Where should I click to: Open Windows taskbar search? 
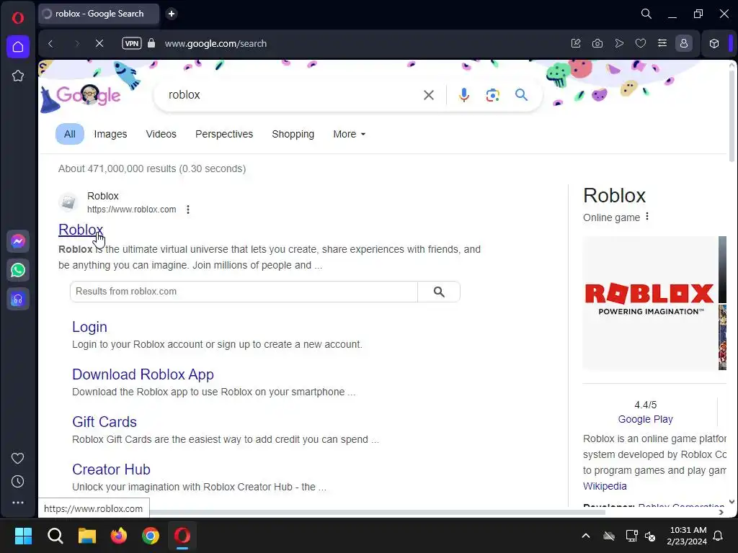(55, 536)
